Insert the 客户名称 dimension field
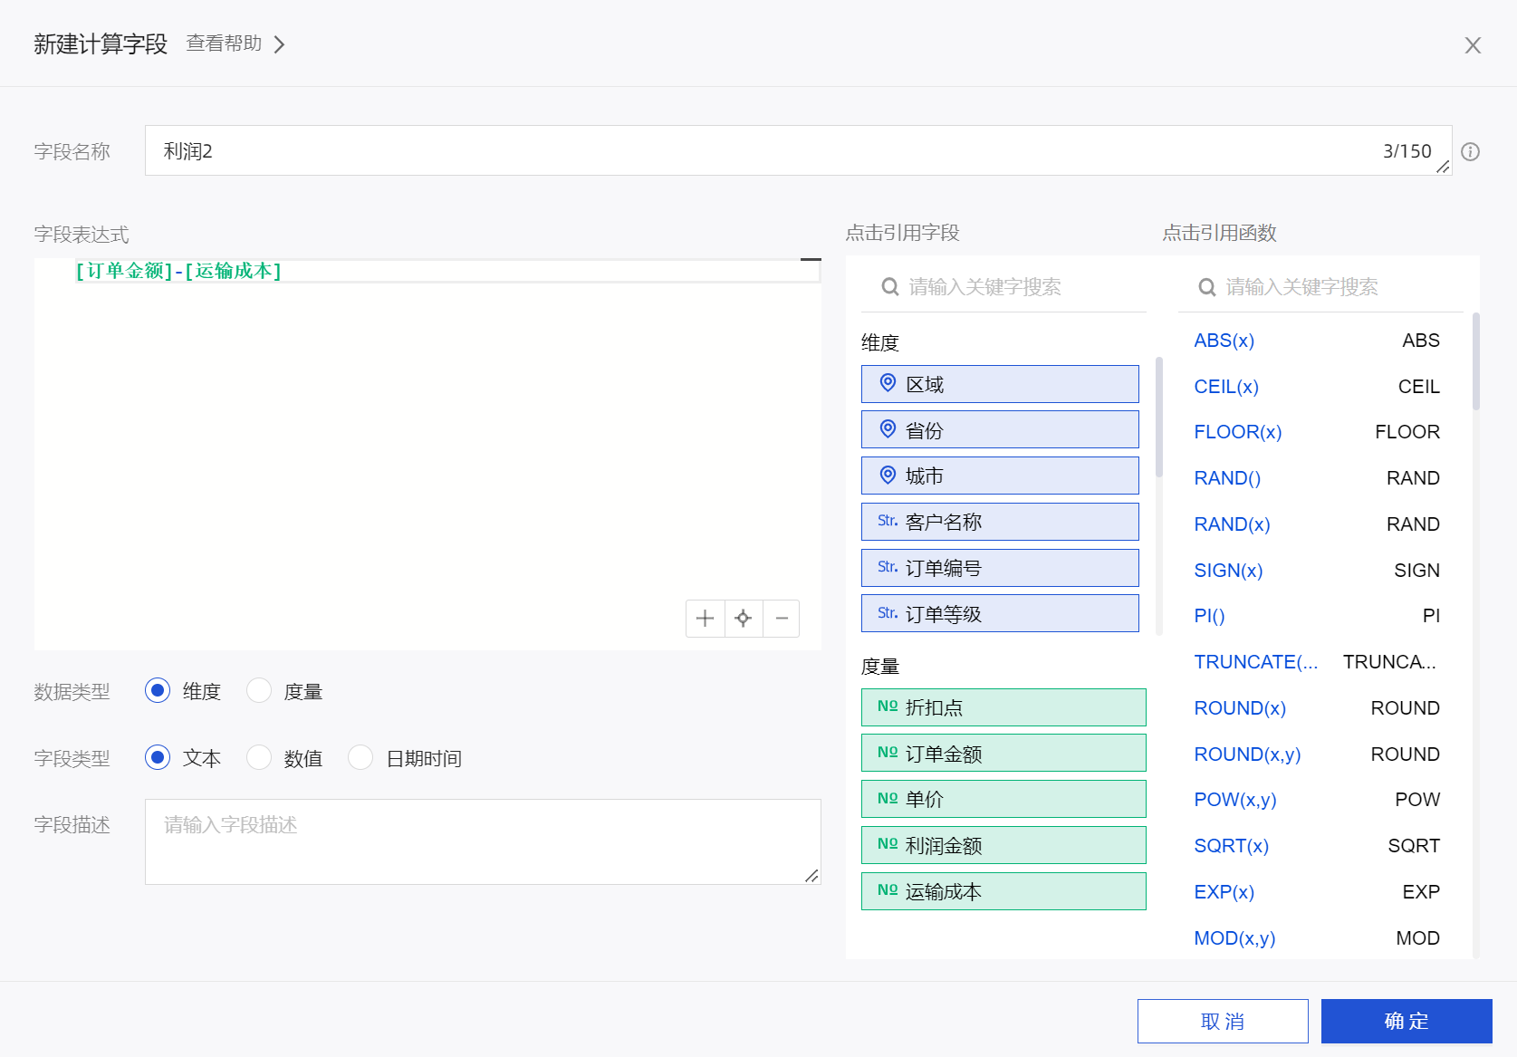 (999, 523)
